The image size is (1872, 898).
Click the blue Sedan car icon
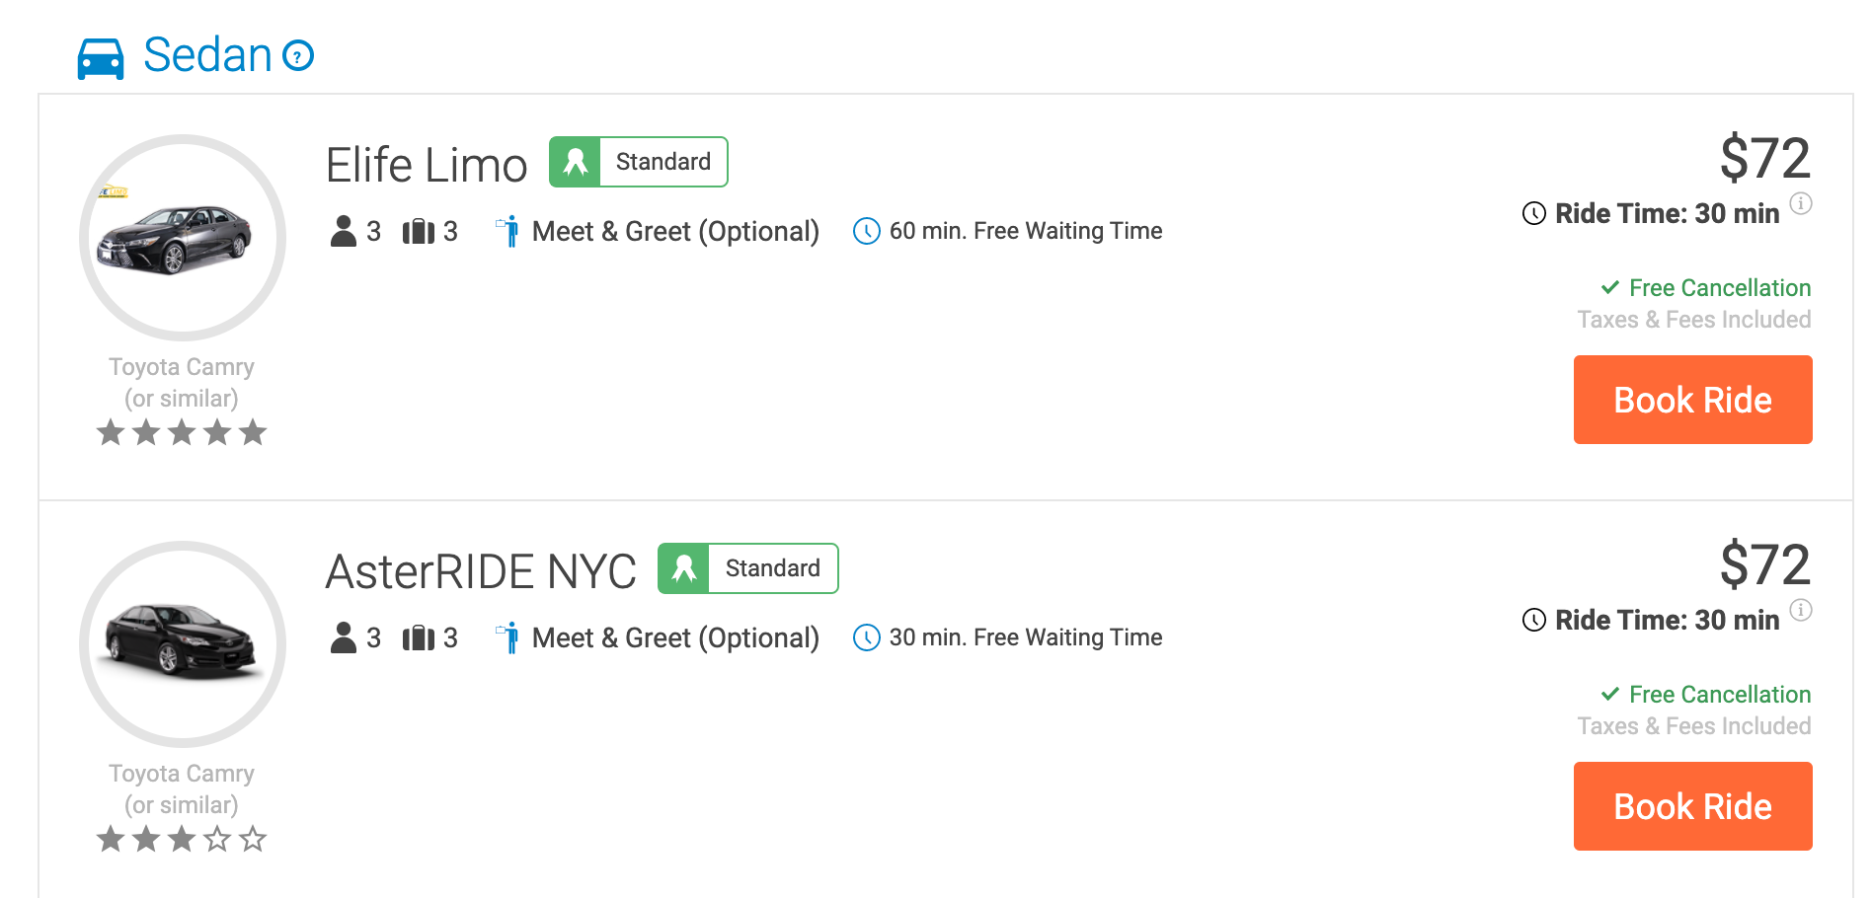pos(101,58)
